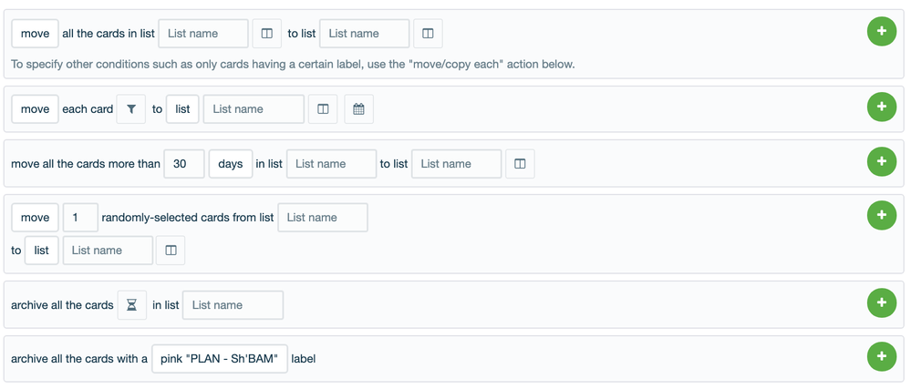Screen dimensions: 911x389
Task: Toggle "move" option before randomly-selected cards
Action: pyautogui.click(x=35, y=218)
